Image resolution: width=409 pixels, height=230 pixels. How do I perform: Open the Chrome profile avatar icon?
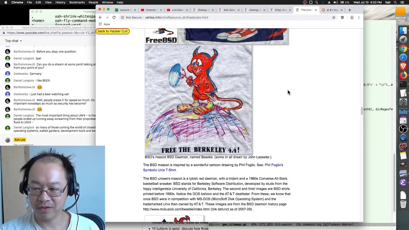pyautogui.click(x=352, y=18)
